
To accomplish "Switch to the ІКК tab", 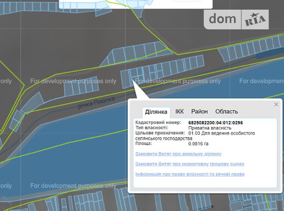I will (x=180, y=111).
